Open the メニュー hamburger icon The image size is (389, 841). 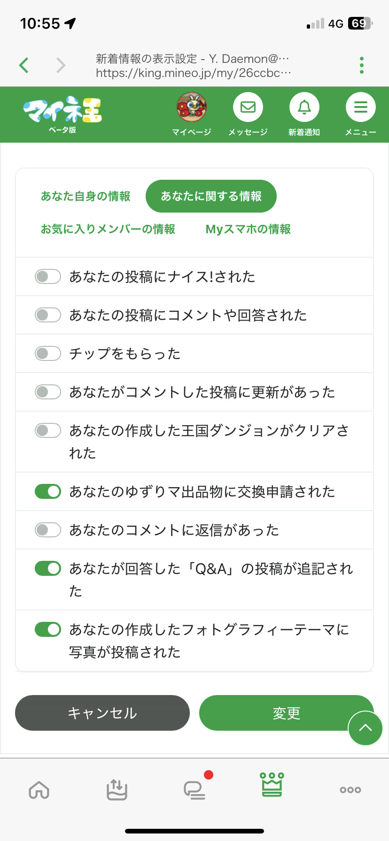[x=360, y=107]
